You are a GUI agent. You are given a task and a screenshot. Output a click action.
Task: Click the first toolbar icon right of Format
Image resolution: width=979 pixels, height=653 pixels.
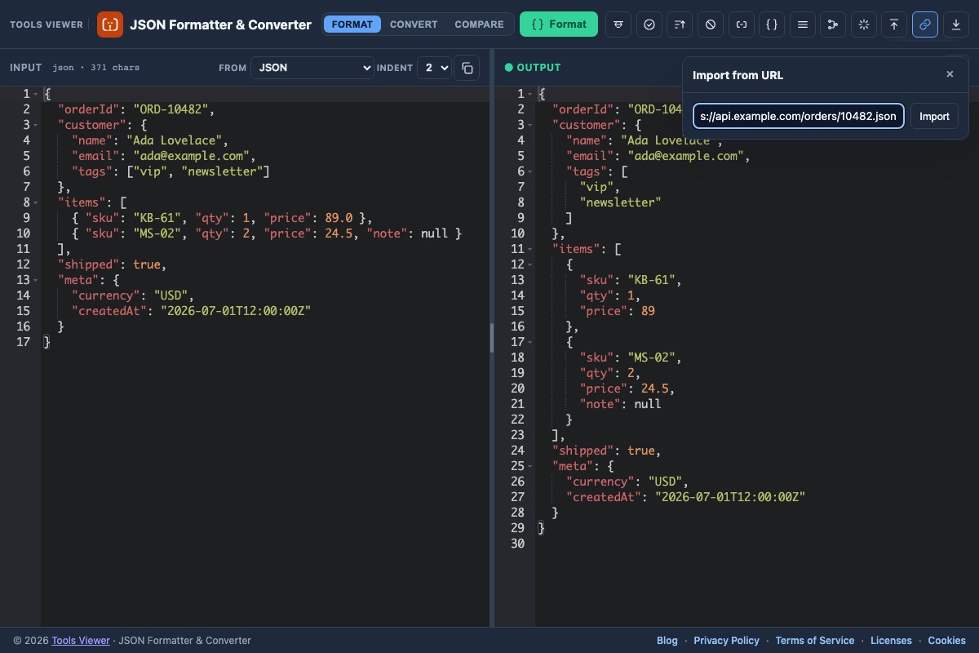point(618,24)
